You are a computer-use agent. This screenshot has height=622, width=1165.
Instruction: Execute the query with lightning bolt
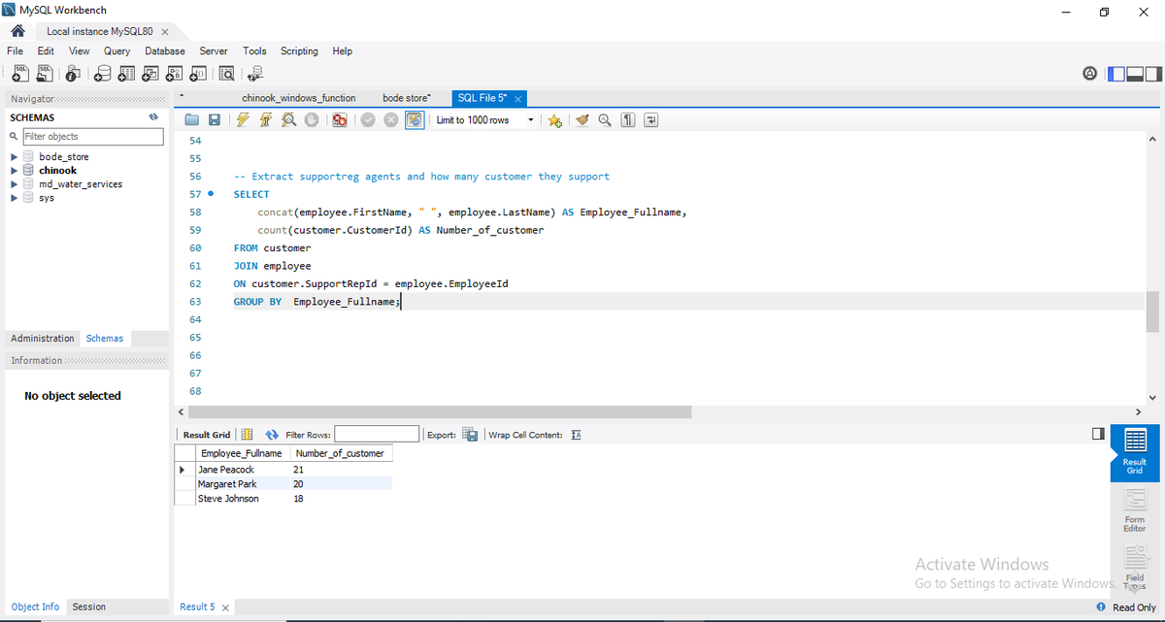click(x=242, y=120)
